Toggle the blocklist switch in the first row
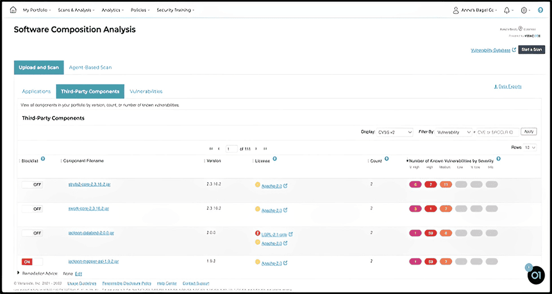The height and width of the screenshot is (294, 552). [x=32, y=185]
